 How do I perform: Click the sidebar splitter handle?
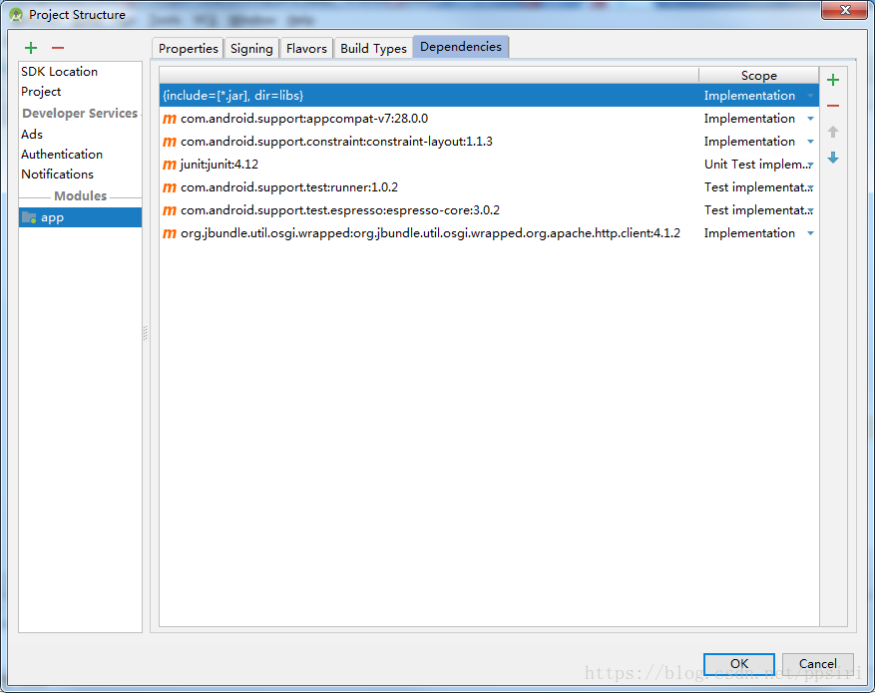[x=145, y=333]
